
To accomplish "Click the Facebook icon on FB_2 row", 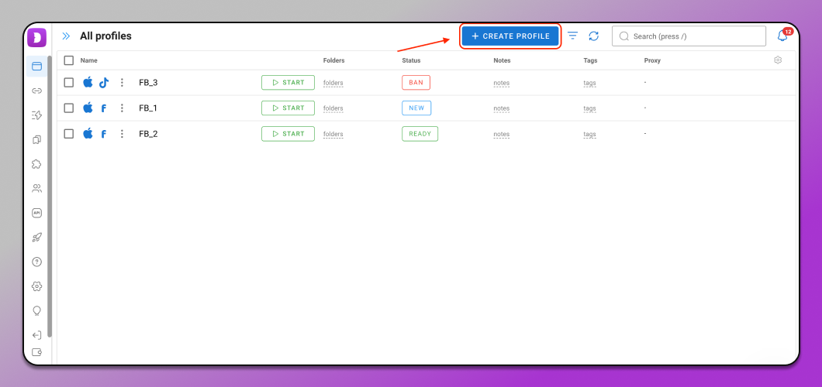I will click(104, 134).
